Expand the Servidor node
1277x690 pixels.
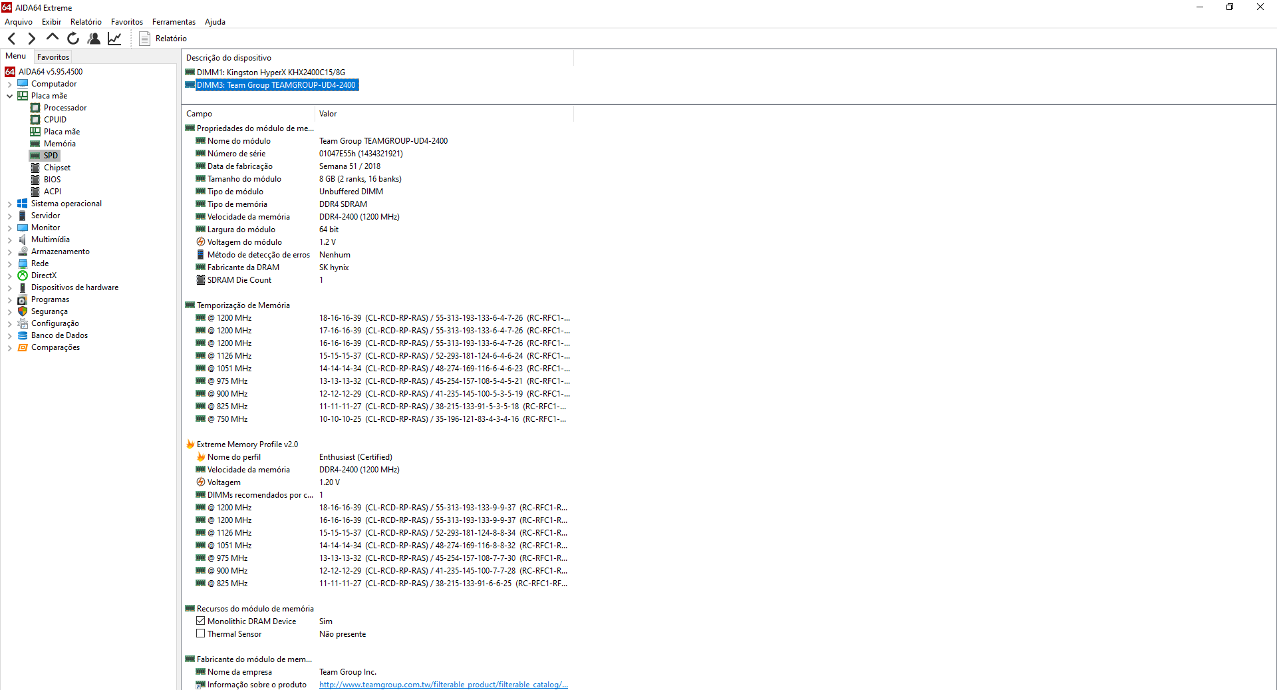[x=9, y=216]
